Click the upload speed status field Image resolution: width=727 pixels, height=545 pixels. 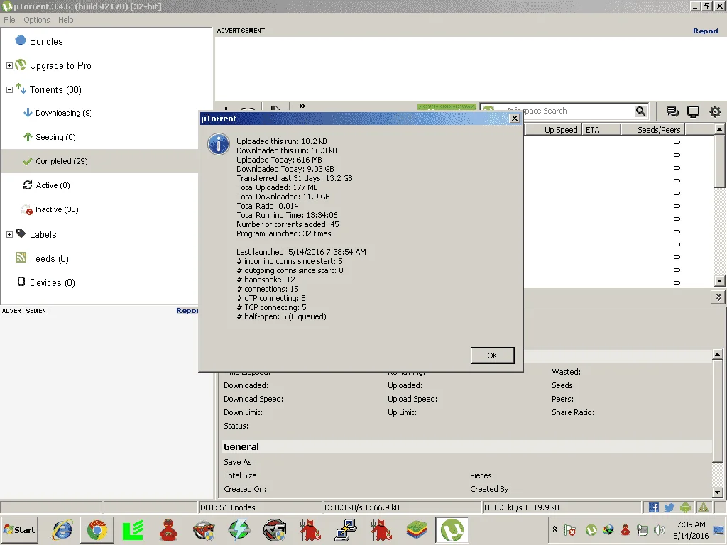click(562, 507)
